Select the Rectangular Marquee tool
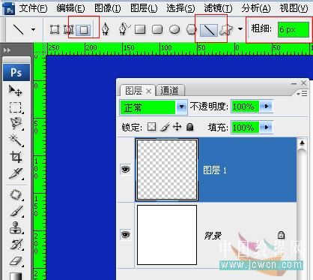 (16, 107)
